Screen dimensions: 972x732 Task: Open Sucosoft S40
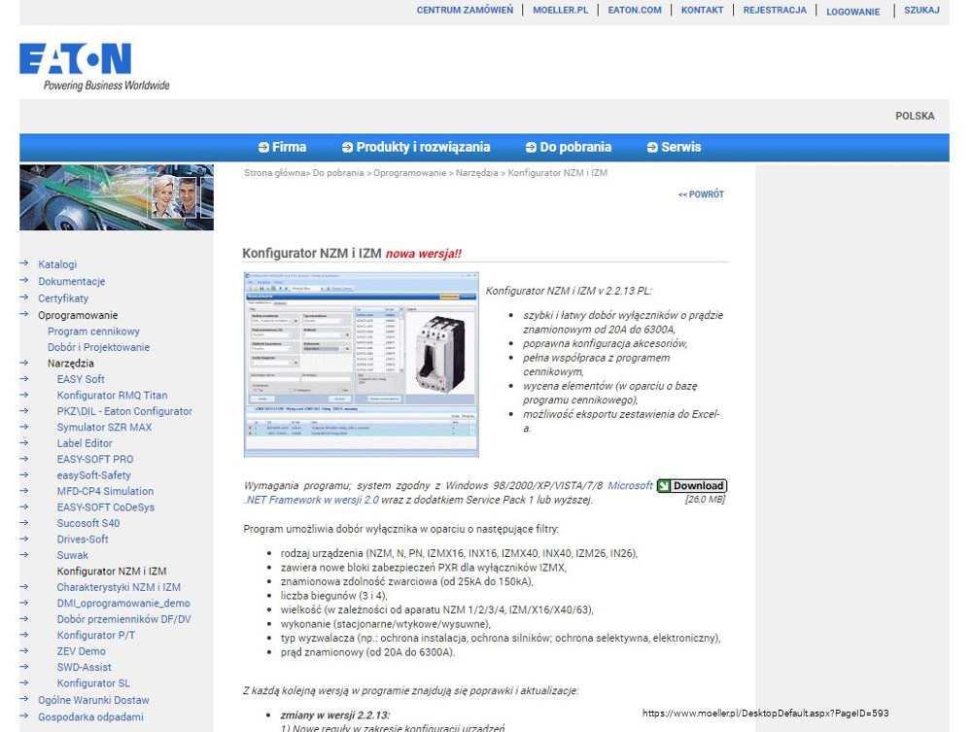[88, 524]
